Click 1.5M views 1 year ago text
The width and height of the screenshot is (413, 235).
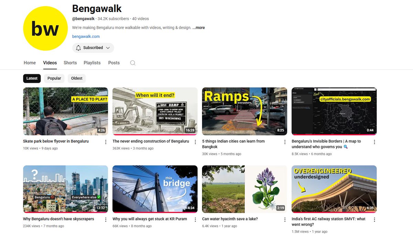pos(309,232)
